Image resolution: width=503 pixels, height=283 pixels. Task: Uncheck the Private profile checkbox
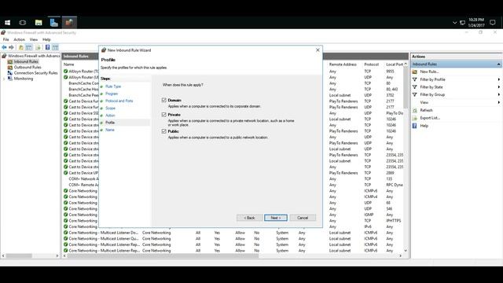(x=164, y=115)
